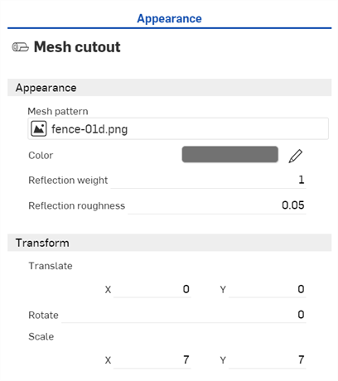Open the Appearance tab
338x381 pixels.
[169, 19]
